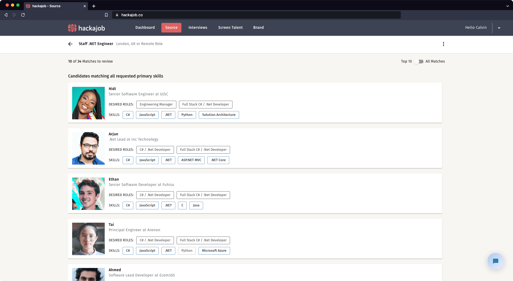Switch to the Interviews nav tab
Viewport: 513px width, 281px height.
click(198, 27)
